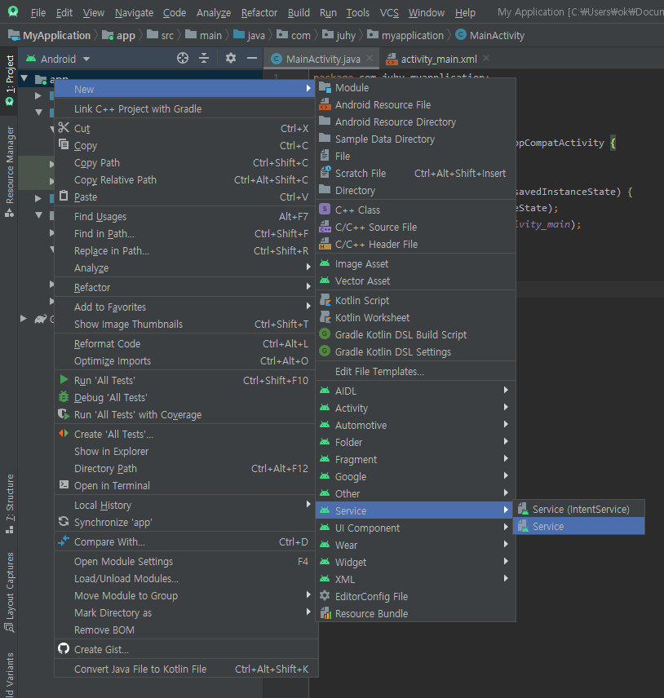664x698 pixels.
Task: Expand the Automotive submenu
Action: point(415,425)
